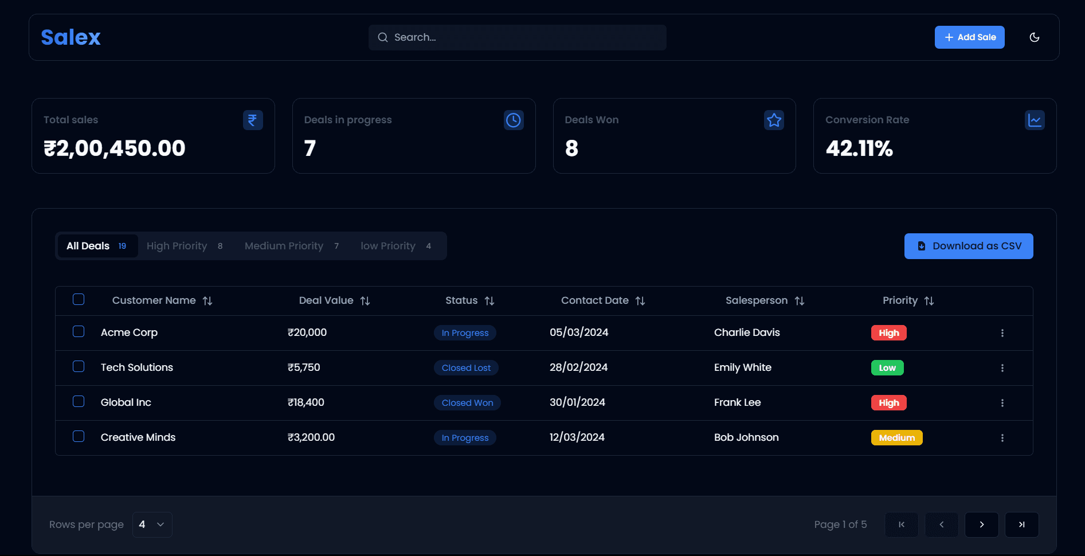
Task: Click the rupee icon on Total sales card
Action: point(252,120)
